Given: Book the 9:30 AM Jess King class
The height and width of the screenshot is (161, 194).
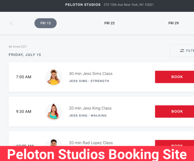Looking at the screenshot, I should (x=177, y=111).
